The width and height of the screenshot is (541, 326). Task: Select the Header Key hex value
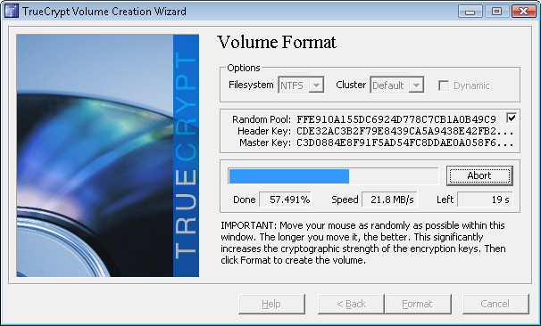click(405, 131)
